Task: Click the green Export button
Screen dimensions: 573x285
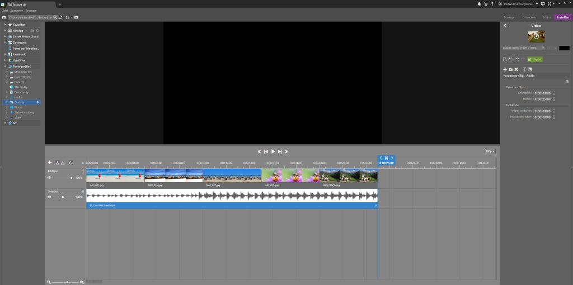Action: click(535, 59)
